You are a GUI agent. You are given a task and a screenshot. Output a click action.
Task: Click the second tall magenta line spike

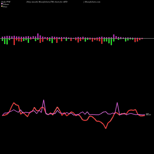point(117,103)
